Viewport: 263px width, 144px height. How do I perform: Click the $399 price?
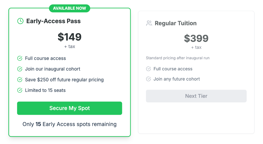point(196,38)
